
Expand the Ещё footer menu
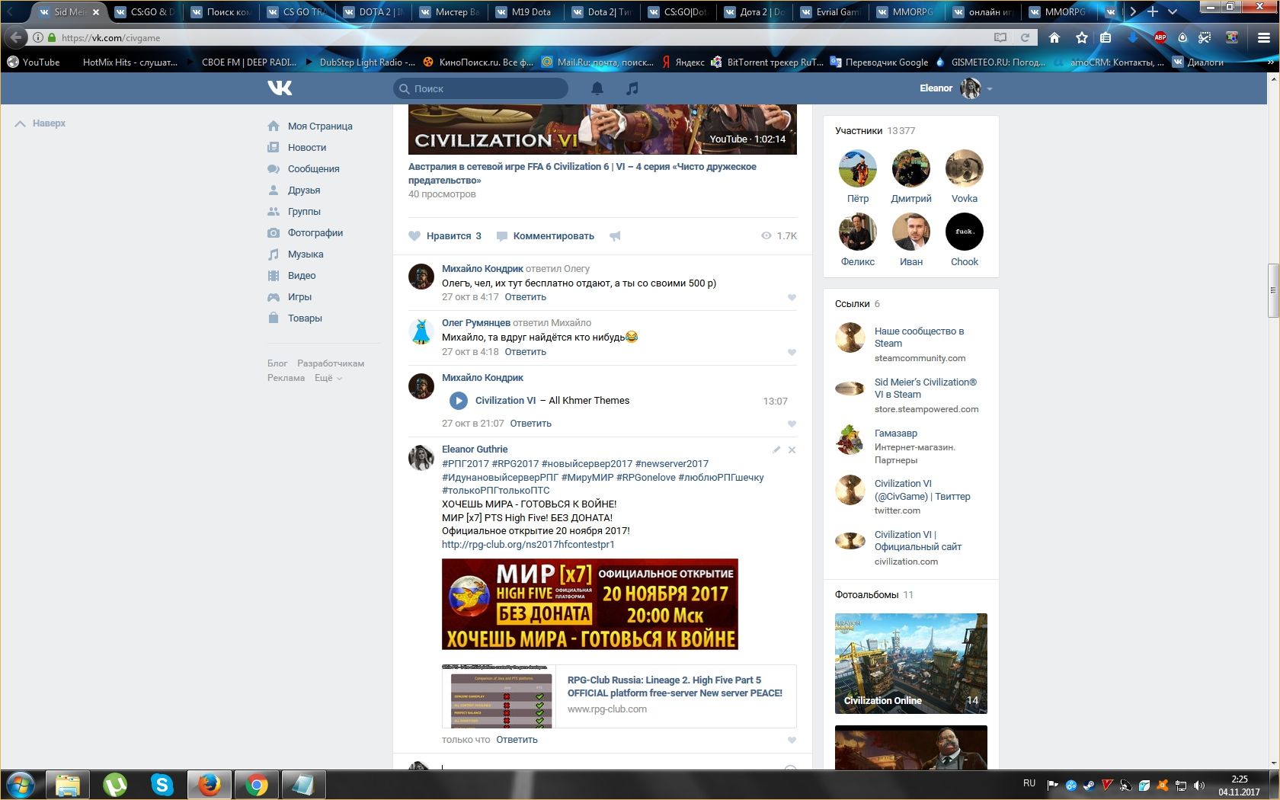(x=328, y=378)
